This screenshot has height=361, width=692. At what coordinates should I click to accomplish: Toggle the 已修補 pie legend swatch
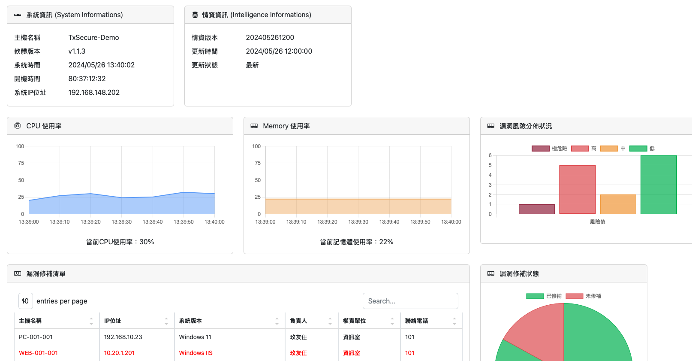(x=535, y=296)
